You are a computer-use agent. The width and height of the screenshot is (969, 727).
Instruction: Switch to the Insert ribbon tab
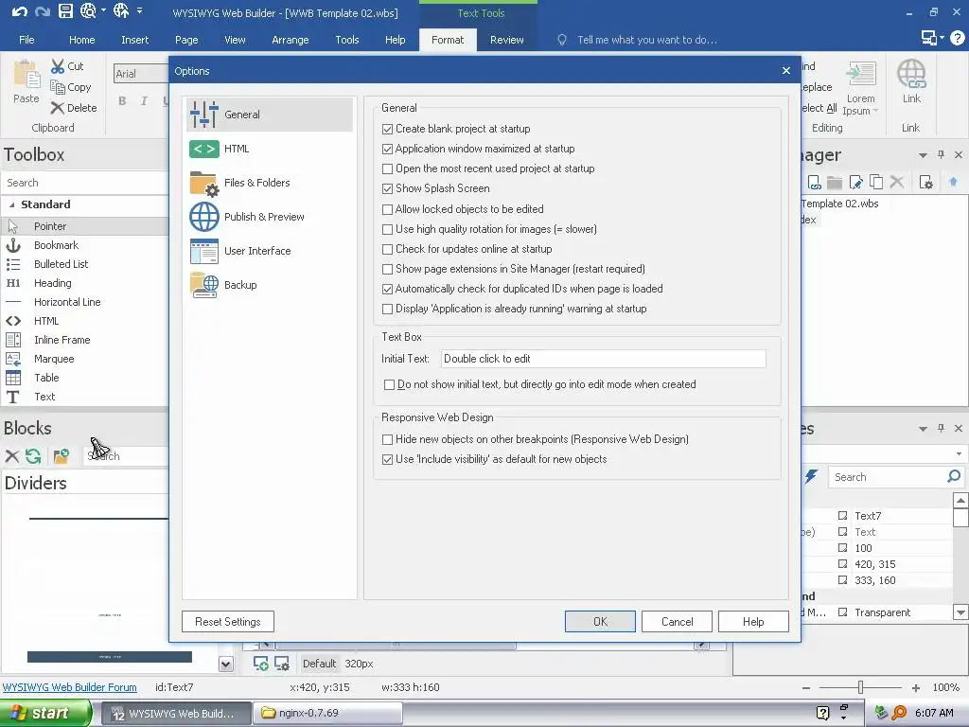[x=134, y=40]
